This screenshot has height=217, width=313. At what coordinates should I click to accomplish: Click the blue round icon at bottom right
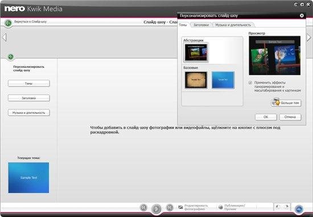[299, 209]
